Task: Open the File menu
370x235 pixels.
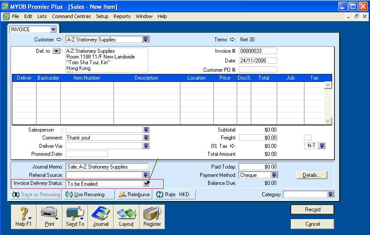Action: (15, 16)
